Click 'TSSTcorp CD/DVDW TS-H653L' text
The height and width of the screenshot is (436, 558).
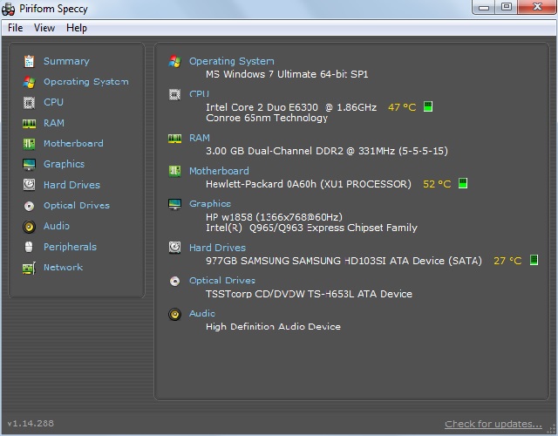(280, 294)
